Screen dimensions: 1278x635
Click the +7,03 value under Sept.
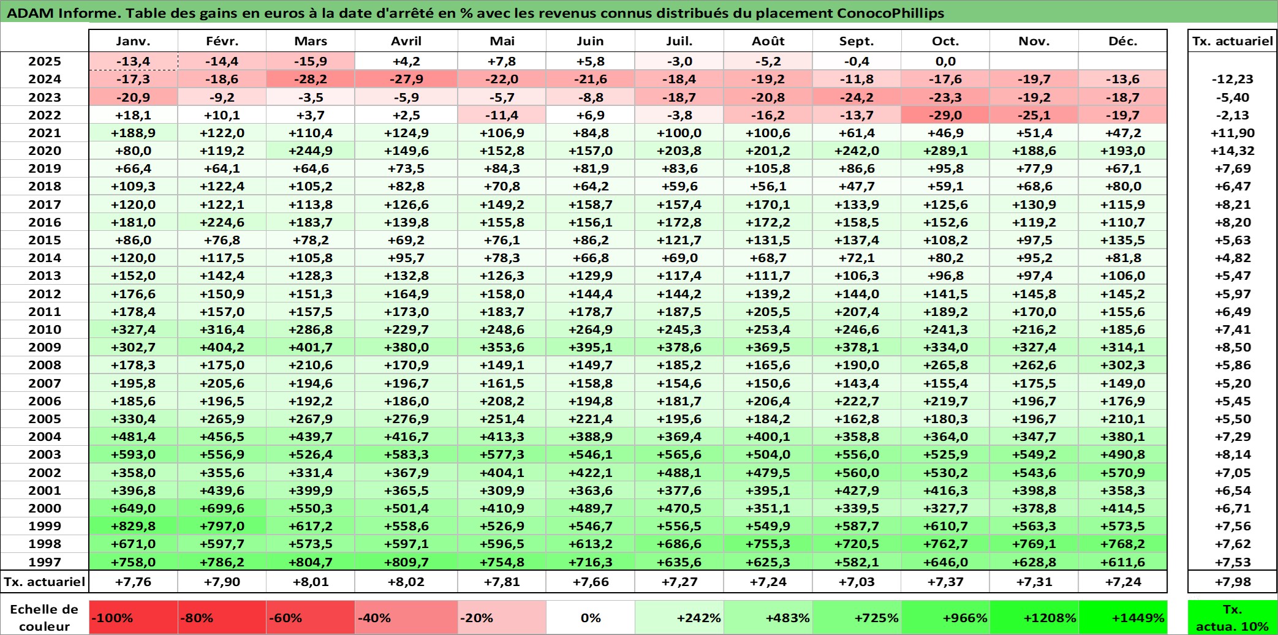click(x=856, y=582)
